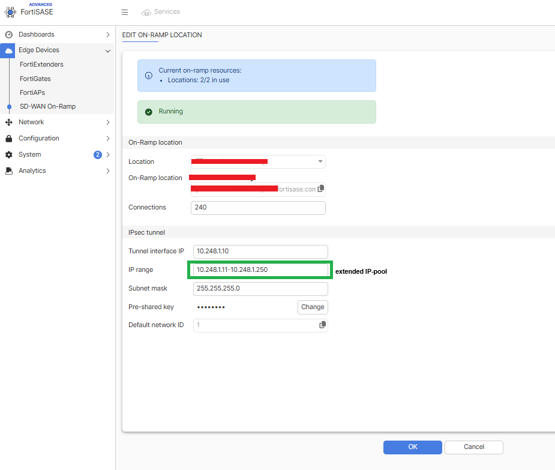Viewport: 555px width, 470px height.
Task: Copy the On-Ramp fortisase.com address
Action: point(320,188)
